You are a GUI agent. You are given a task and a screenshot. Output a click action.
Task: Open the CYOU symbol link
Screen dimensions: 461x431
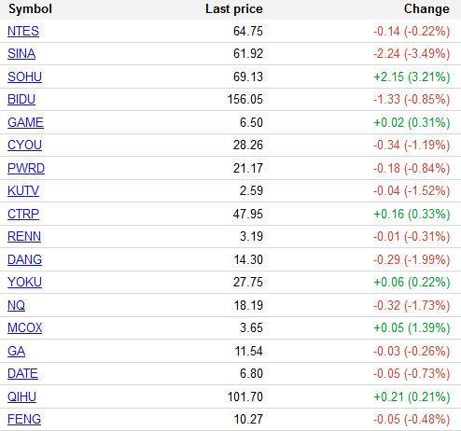click(x=24, y=145)
